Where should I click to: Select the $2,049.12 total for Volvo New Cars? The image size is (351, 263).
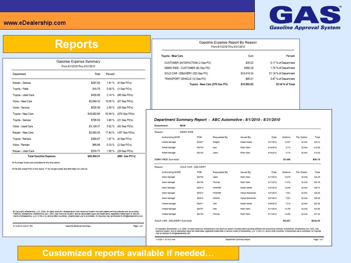[x=94, y=101]
